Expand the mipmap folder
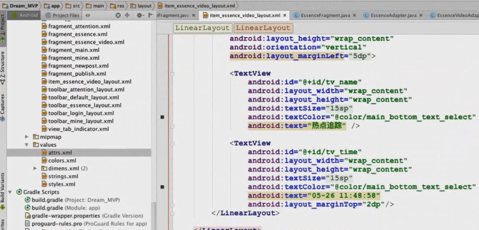The width and height of the screenshot is (479, 230). [x=27, y=137]
